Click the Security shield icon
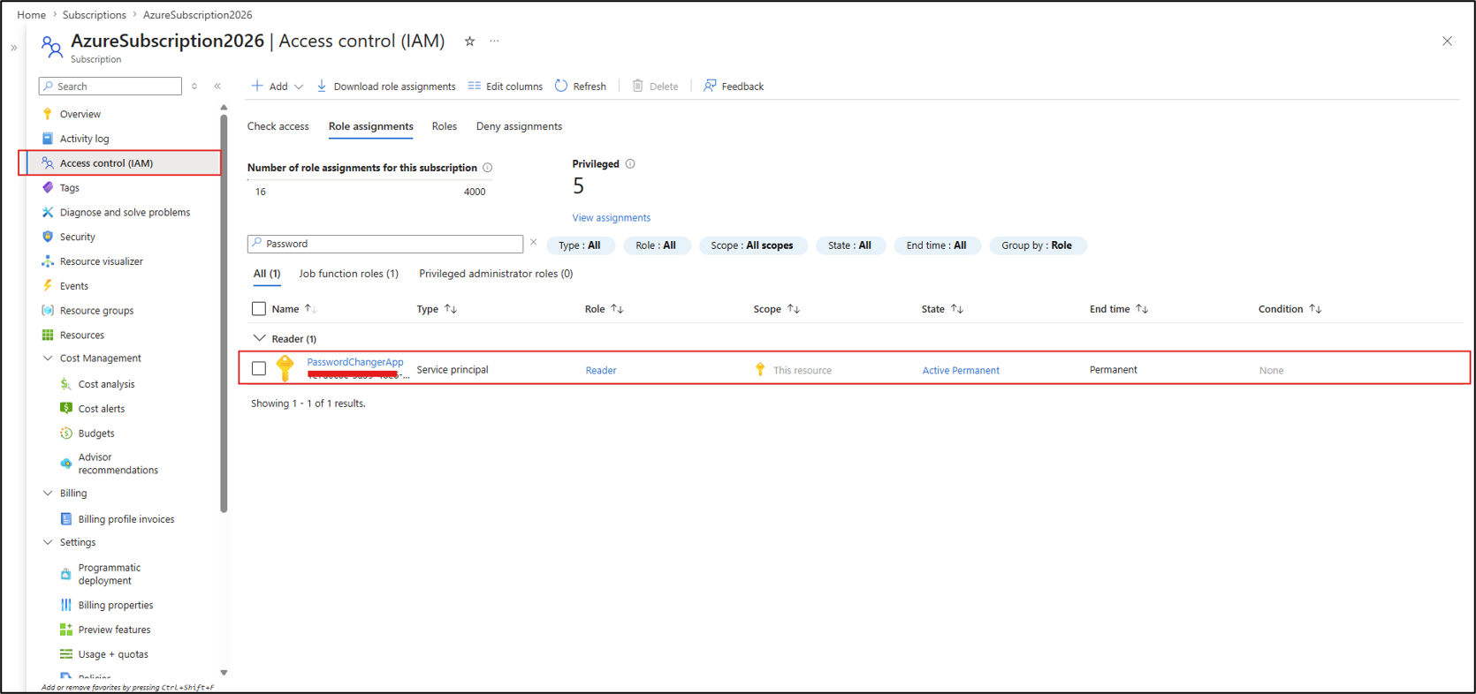Image resolution: width=1476 pixels, height=694 pixels. point(48,237)
